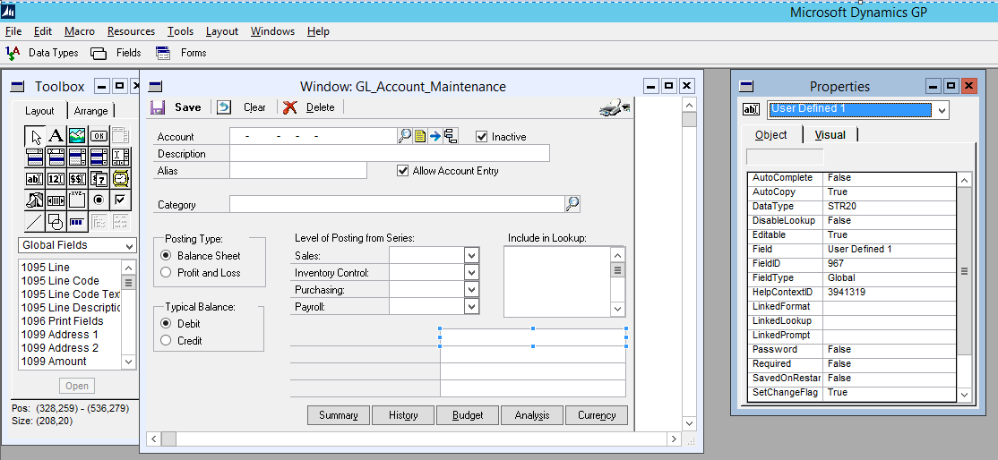Screen dimensions: 998x460
Task: Select the Profit and Loss posting type
Action: pyautogui.click(x=166, y=272)
